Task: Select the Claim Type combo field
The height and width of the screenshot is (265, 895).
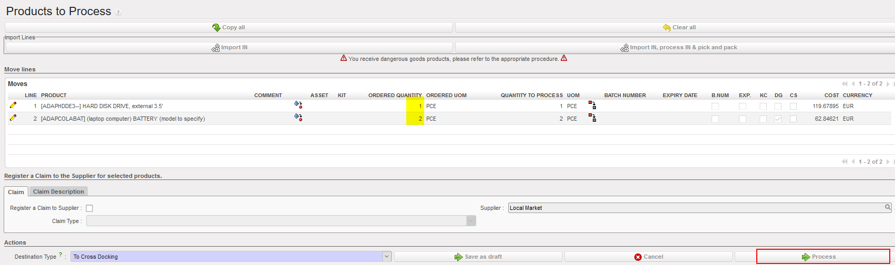Action: 281,221
